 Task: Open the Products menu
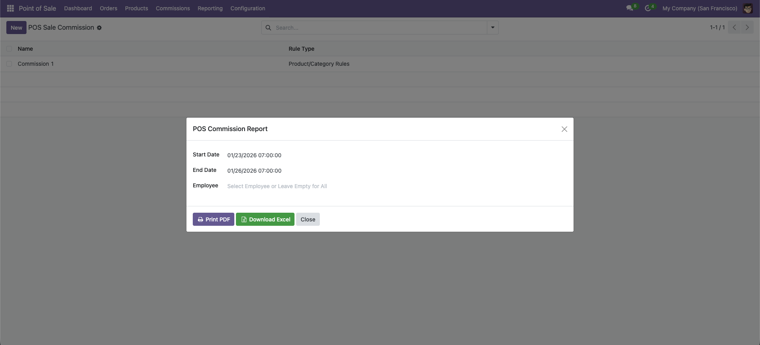coord(137,8)
